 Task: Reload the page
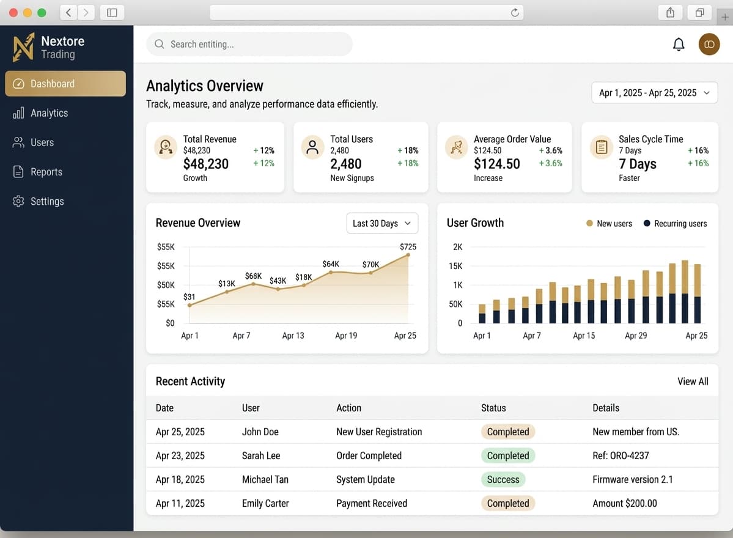pos(515,13)
